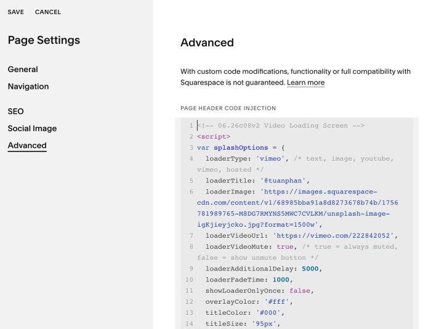Viewport: 431px width, 329px height.
Task: Click the 'vimeo' loaderType value
Action: point(270,159)
